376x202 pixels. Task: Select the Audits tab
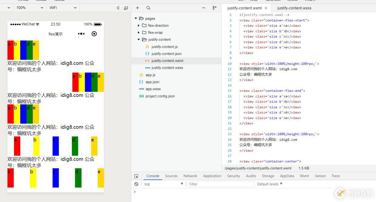tap(251, 176)
